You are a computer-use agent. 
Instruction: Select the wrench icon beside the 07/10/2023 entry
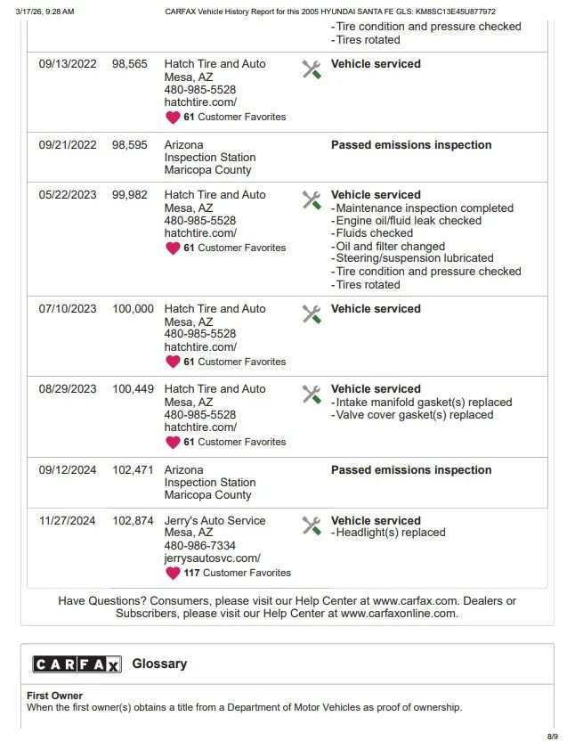[312, 314]
